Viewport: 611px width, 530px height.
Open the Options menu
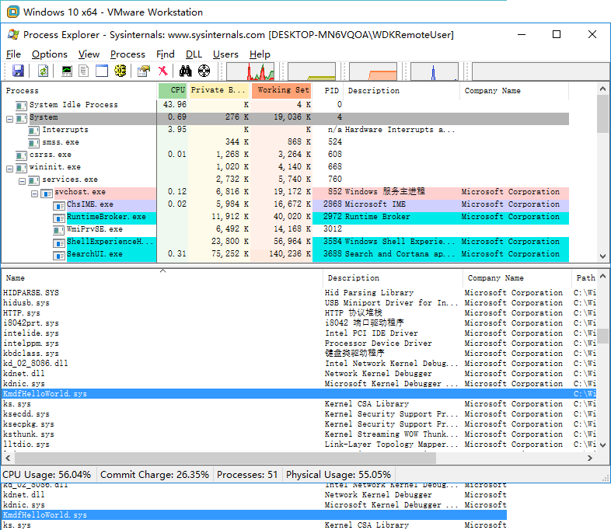click(50, 54)
